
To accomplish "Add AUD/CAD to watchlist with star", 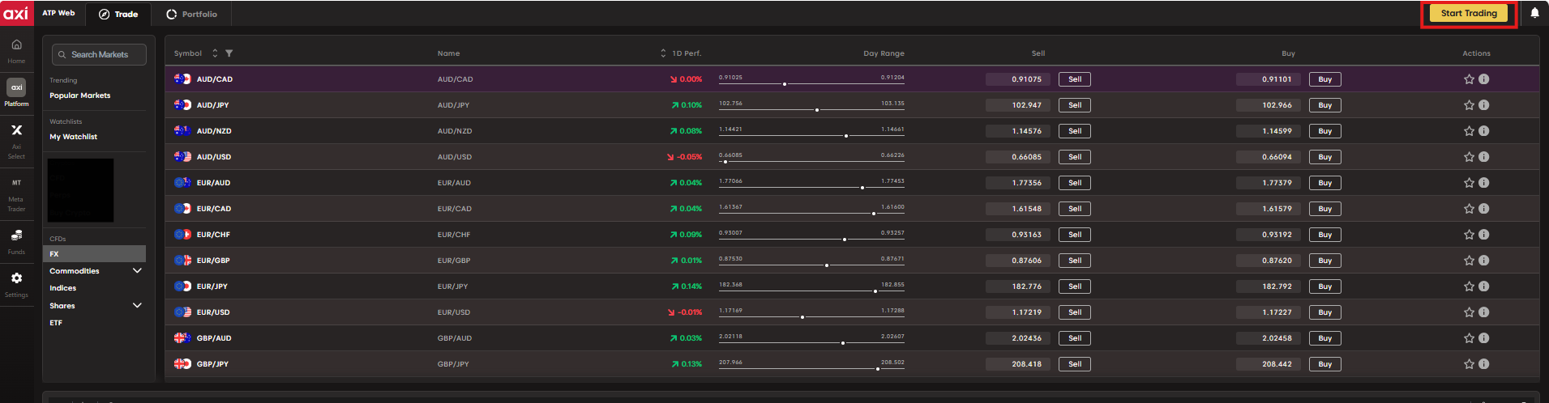I will click(1469, 79).
